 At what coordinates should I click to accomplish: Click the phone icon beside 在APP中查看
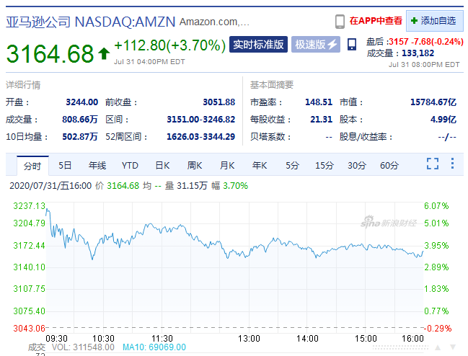tap(340, 22)
